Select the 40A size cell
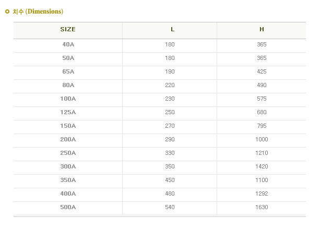This screenshot has height=230, width=320. pos(68,44)
